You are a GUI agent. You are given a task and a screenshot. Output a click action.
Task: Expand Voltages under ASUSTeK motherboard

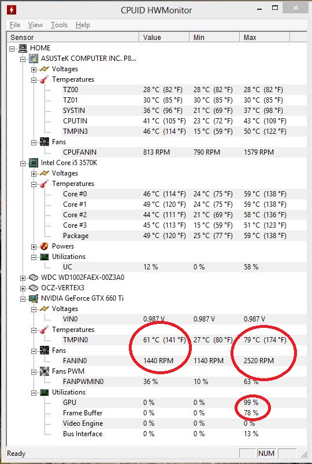(34, 70)
